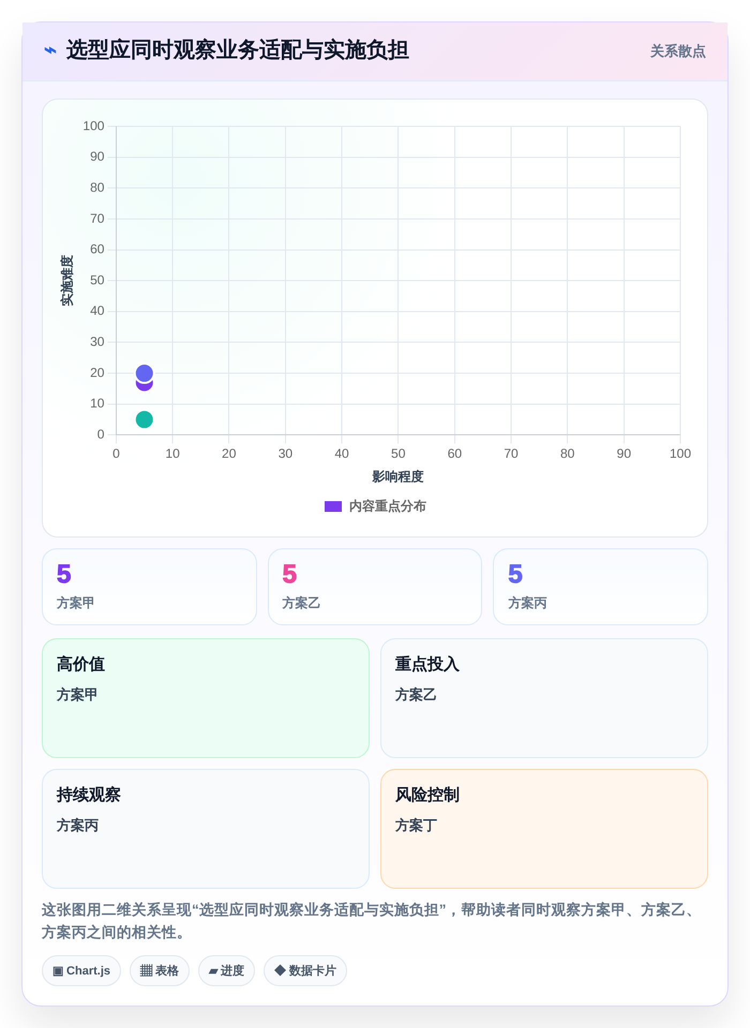Click the main title 选型应同时观察业务适配与实施负担
This screenshot has height=1028, width=750.
coord(238,50)
